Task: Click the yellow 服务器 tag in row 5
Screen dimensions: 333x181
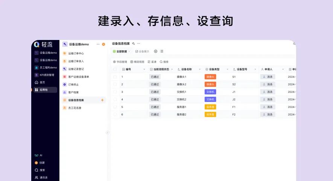Action: click(x=210, y=107)
